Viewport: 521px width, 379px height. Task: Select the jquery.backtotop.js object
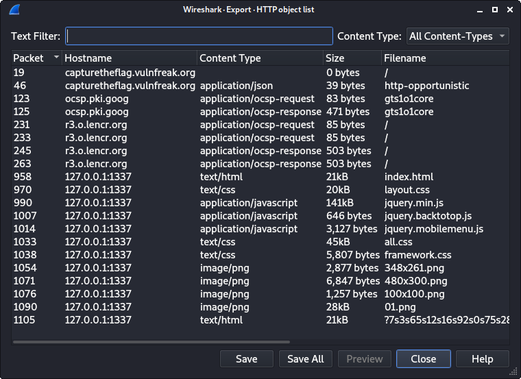pos(428,216)
